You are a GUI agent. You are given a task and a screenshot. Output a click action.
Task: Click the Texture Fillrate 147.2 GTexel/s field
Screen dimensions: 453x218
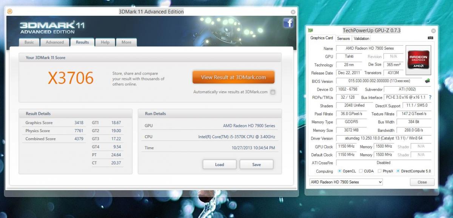(414, 114)
